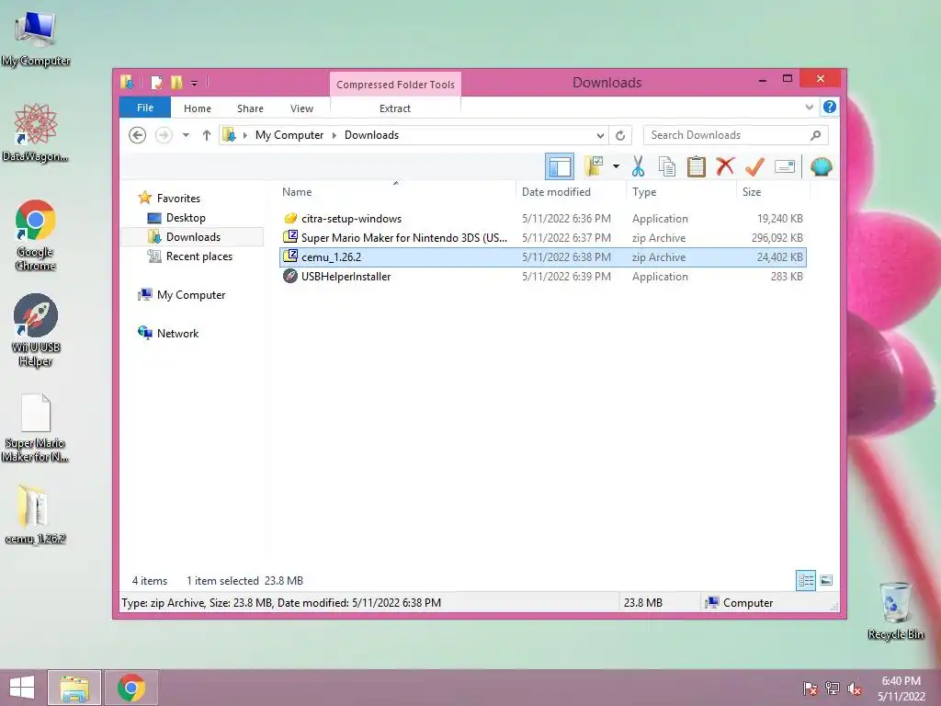Sort files by the Type column
This screenshot has height=706, width=941.
pyautogui.click(x=681, y=191)
